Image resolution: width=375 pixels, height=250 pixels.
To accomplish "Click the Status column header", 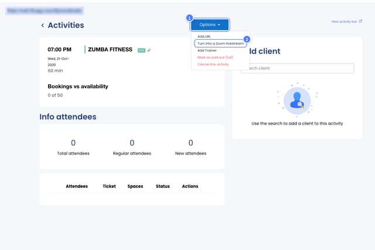I will click(163, 186).
